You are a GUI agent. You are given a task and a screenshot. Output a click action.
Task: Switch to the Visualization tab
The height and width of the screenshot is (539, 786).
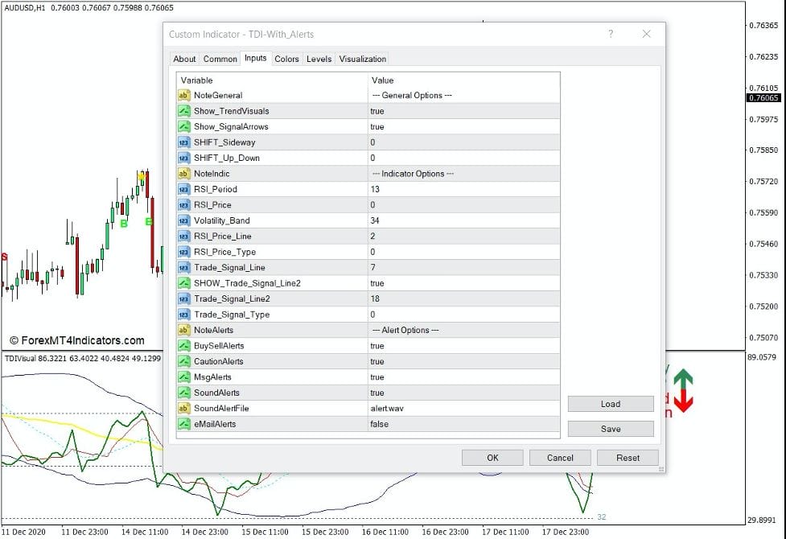[x=362, y=59]
